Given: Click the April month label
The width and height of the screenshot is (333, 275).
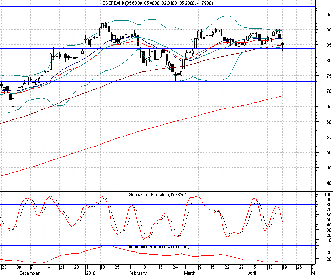Looking at the screenshot, I should coord(252,273).
